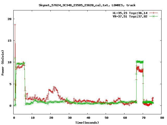Click the y-axis tick label 10

coord(9,62)
